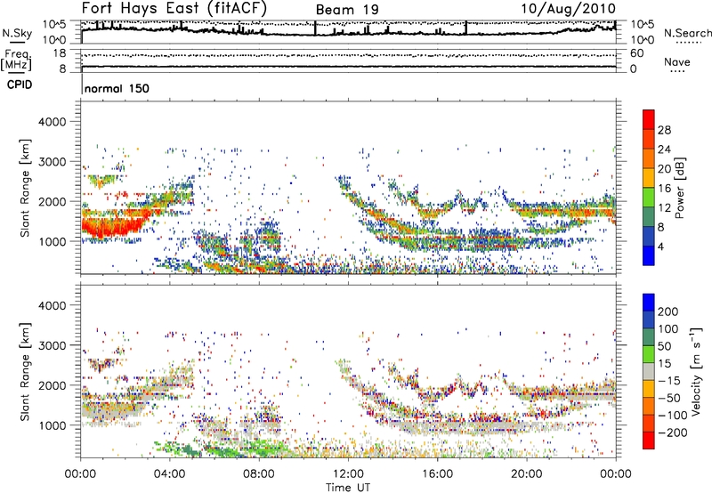The image size is (712, 493).
Task: Click the power panel 'Slant Range [km]' label
Action: pos(25,188)
